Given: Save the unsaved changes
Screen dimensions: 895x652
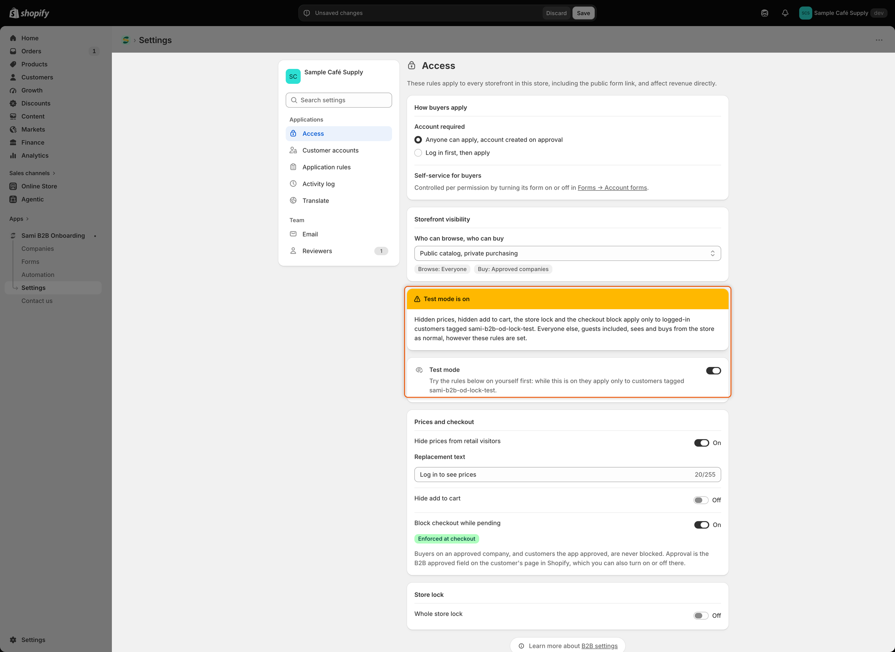Looking at the screenshot, I should (583, 13).
